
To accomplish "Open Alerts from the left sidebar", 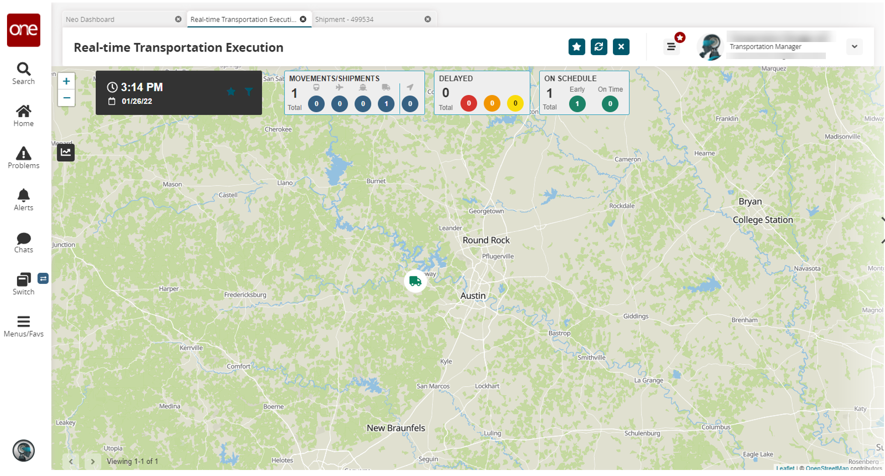I will pyautogui.click(x=24, y=200).
